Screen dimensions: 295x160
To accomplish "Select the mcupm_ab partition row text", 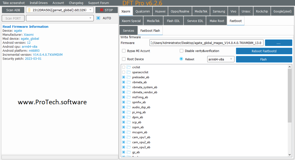I will click(139, 132).
